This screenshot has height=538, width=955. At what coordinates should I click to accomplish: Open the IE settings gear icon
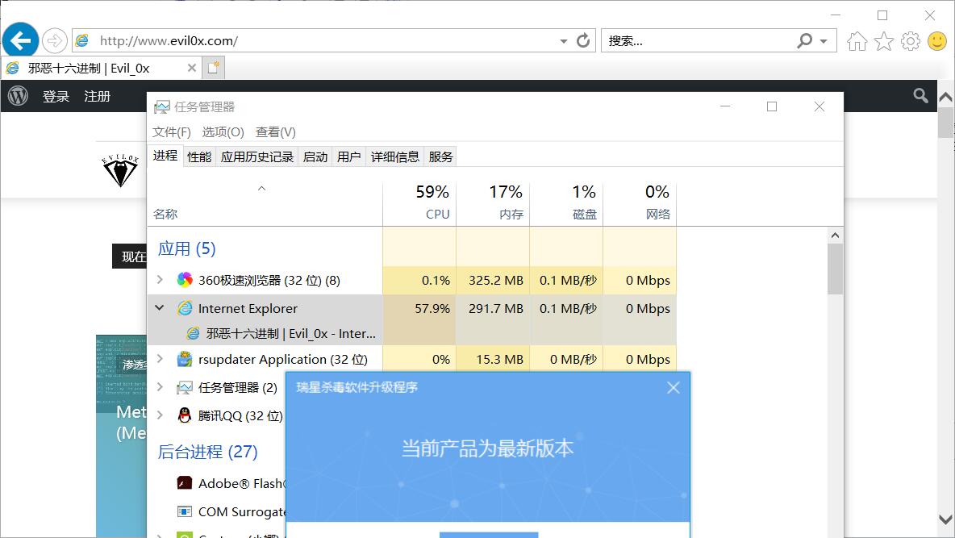point(911,41)
